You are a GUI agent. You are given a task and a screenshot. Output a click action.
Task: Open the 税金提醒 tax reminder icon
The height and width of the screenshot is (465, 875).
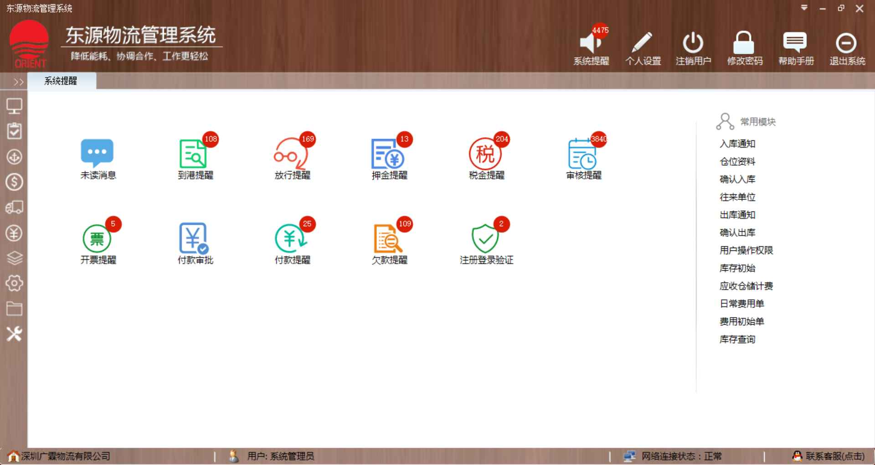click(x=486, y=154)
